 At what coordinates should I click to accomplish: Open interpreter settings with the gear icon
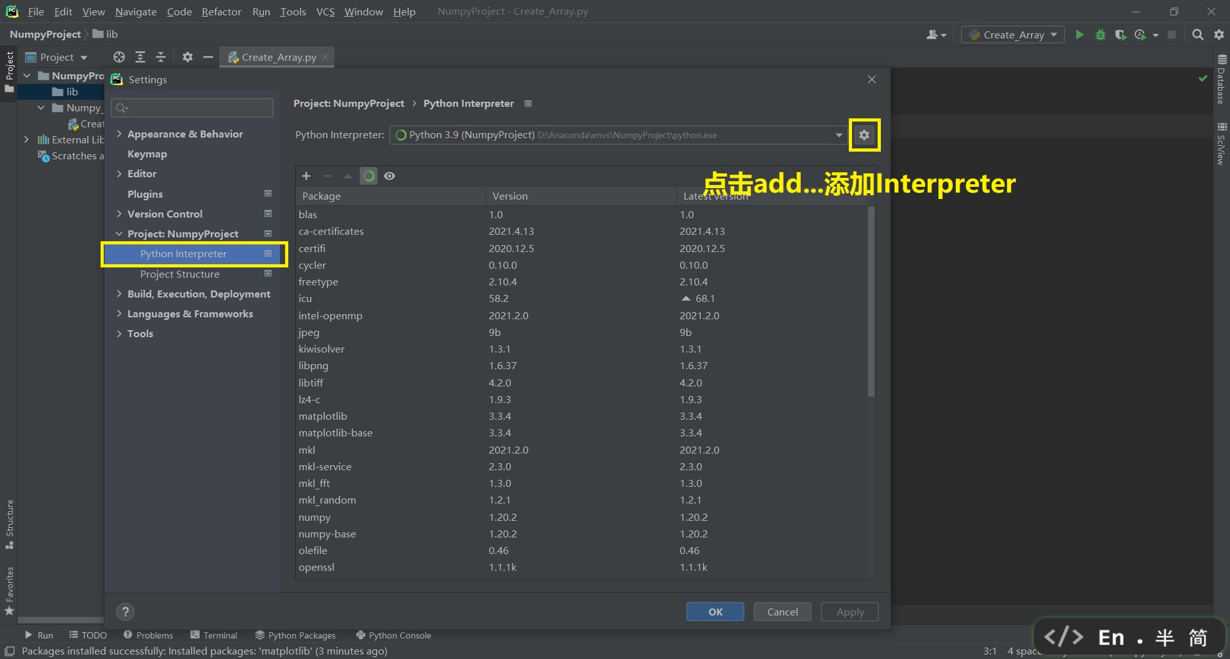(x=865, y=135)
